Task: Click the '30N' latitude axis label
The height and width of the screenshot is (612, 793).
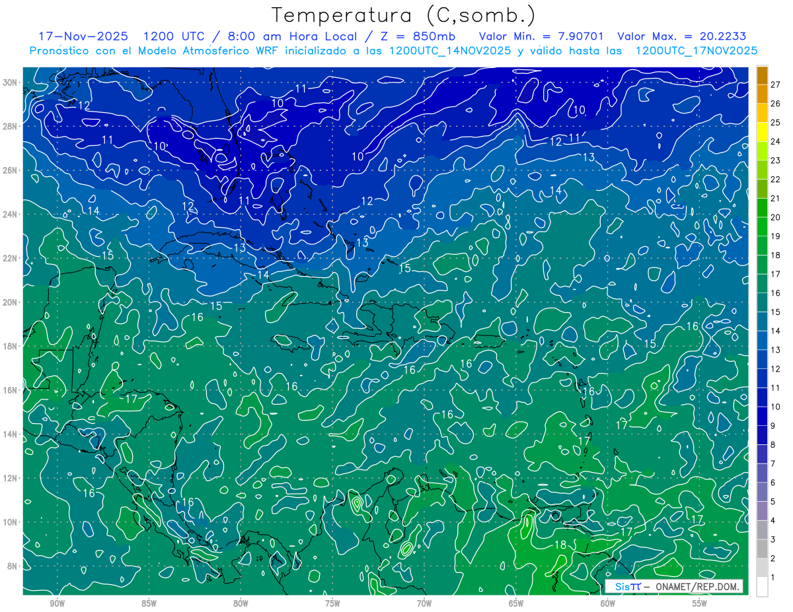Action: pos(11,83)
